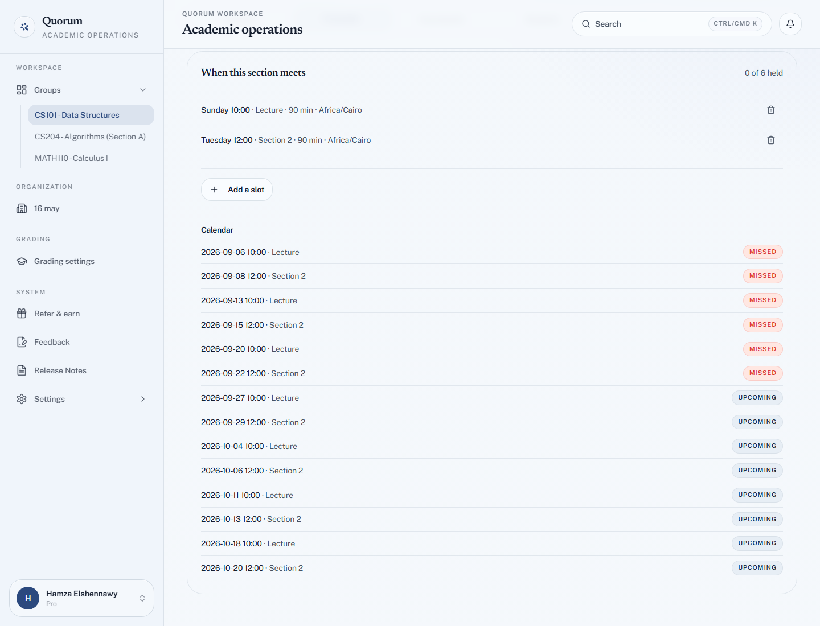Click the Grading settings graduation cap icon
Viewport: 820px width, 626px height.
(22, 261)
